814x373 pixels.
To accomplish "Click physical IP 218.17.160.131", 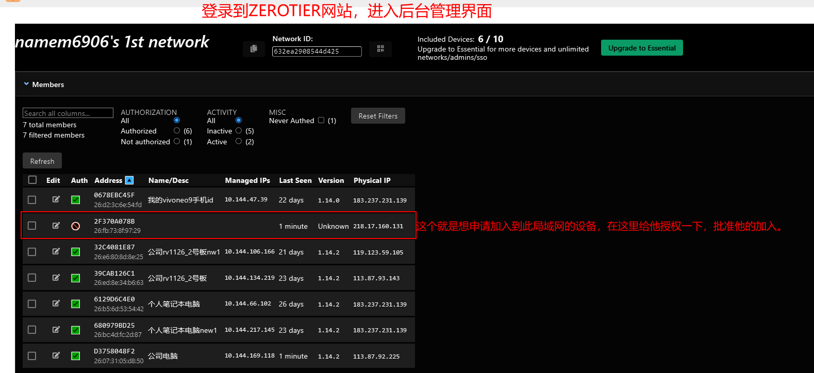I will point(378,226).
